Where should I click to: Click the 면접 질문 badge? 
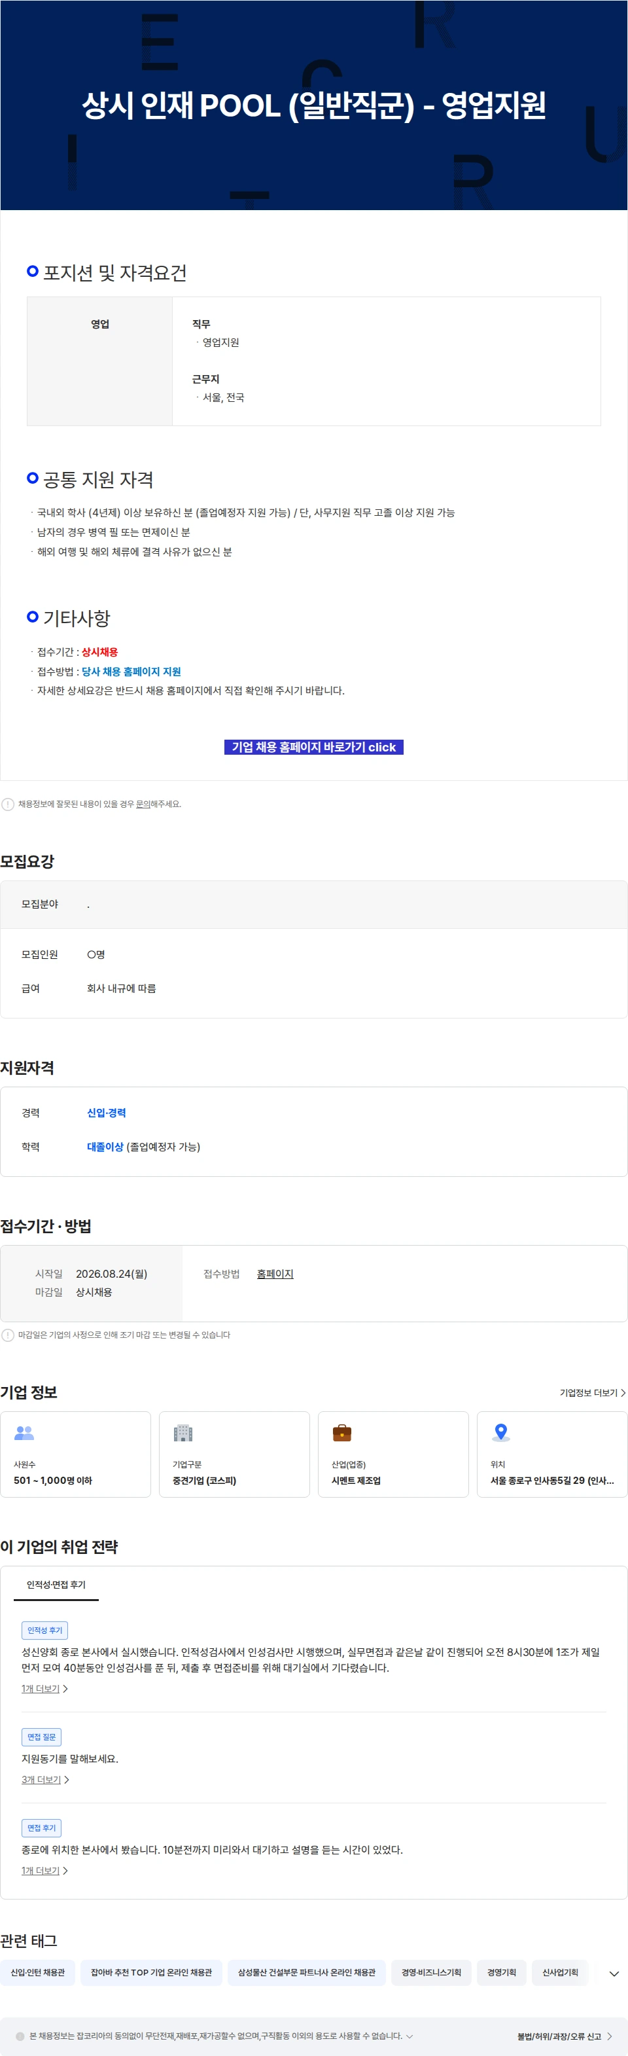coord(41,1737)
